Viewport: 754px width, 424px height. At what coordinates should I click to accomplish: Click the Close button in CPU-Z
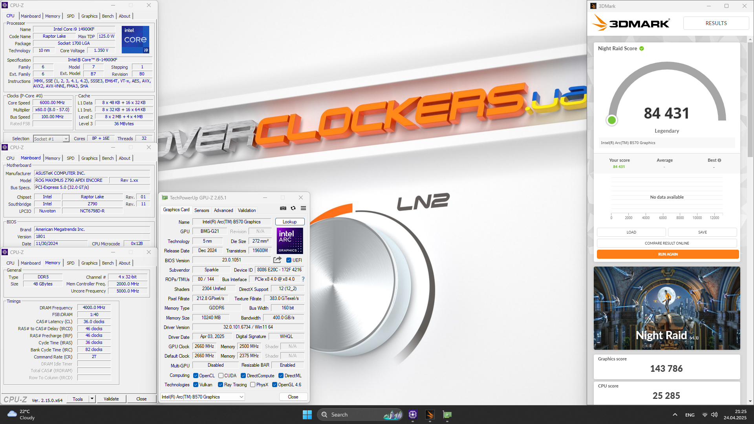pyautogui.click(x=141, y=399)
